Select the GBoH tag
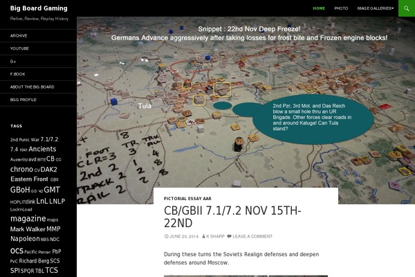Viewport: 415px width, 277px height. [20, 190]
